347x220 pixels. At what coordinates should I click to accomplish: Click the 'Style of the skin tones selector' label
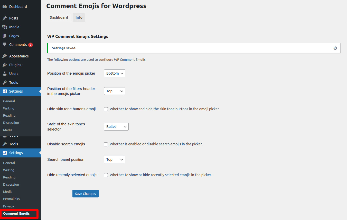[66, 127]
